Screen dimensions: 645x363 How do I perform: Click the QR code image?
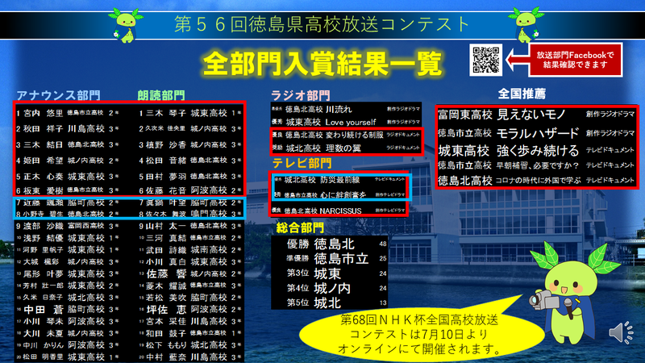click(x=486, y=60)
